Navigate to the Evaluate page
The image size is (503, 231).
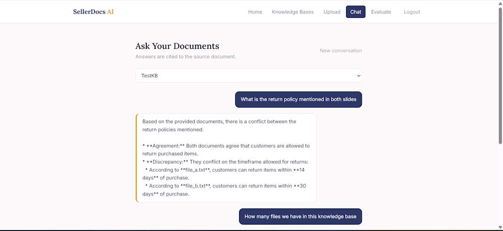coord(381,12)
